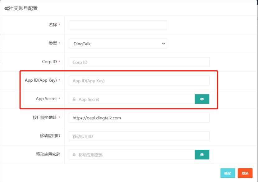Click the lock icon in App Secret field
The image size is (258, 182).
[x=74, y=99]
